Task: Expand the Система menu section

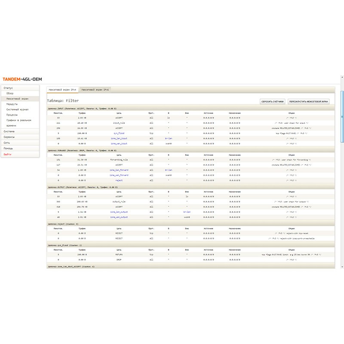Action: click(x=9, y=131)
